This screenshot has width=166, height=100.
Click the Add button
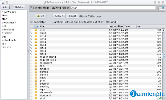(x=5, y=7)
